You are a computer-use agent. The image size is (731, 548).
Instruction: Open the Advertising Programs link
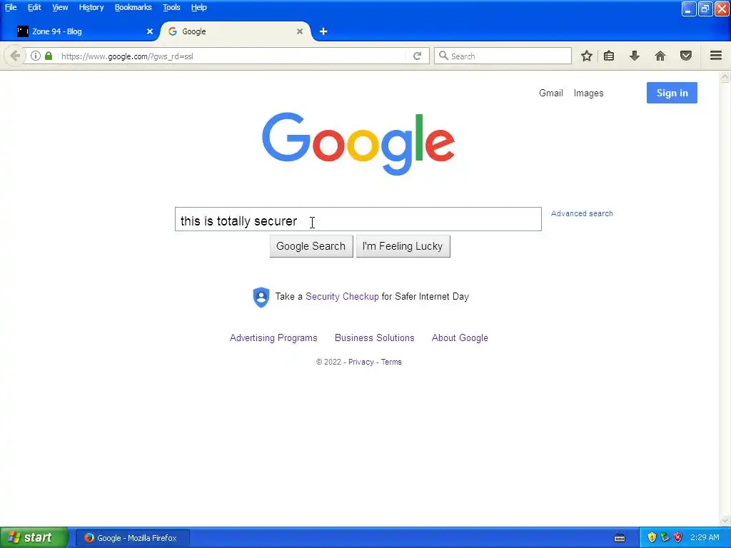click(273, 338)
